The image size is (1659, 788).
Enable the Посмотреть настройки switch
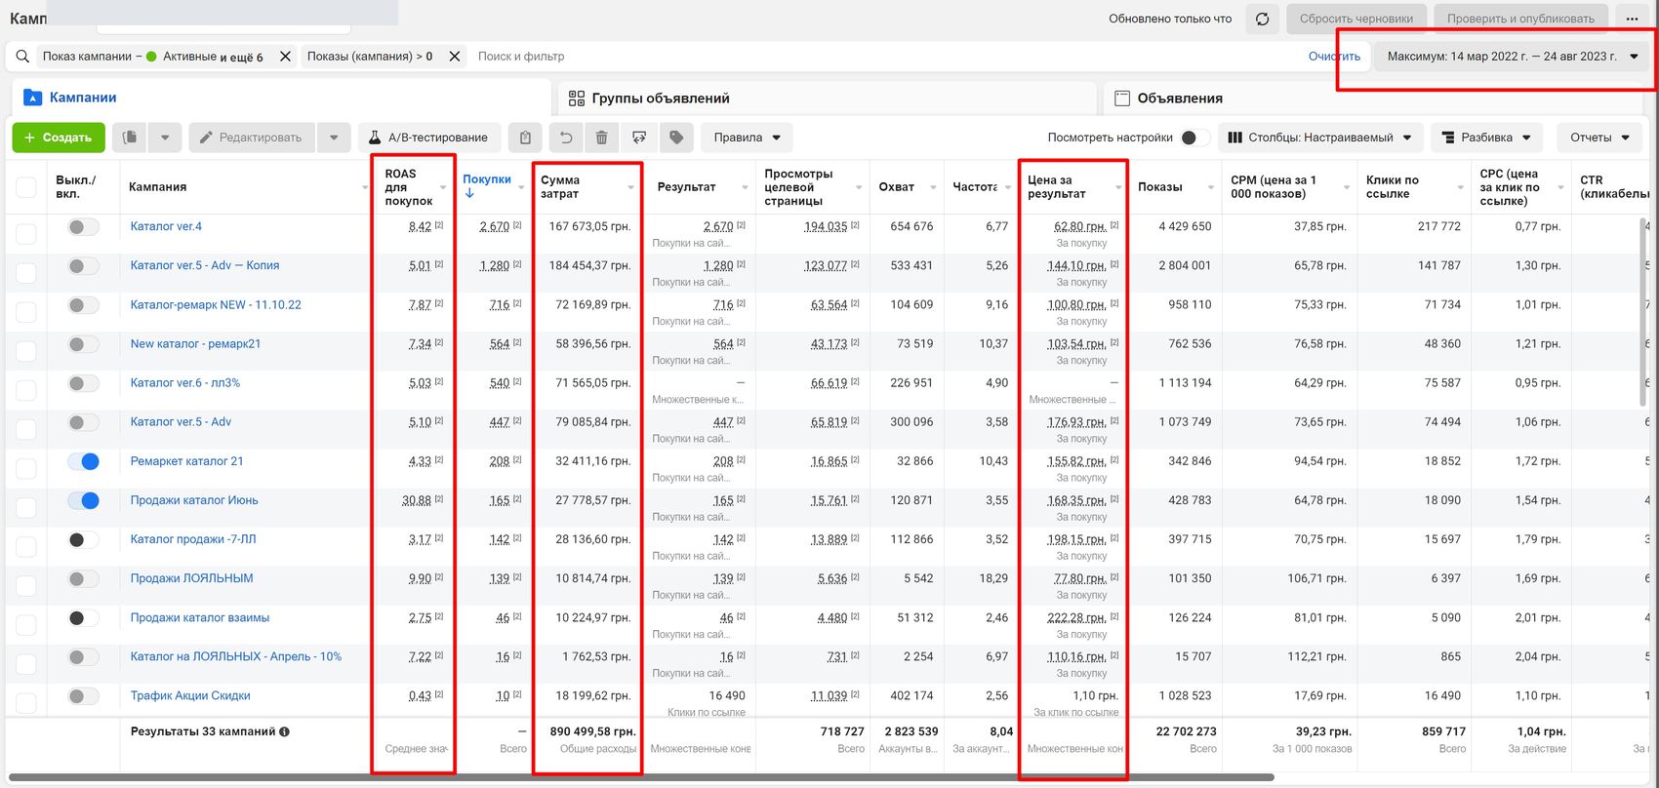(x=1194, y=138)
